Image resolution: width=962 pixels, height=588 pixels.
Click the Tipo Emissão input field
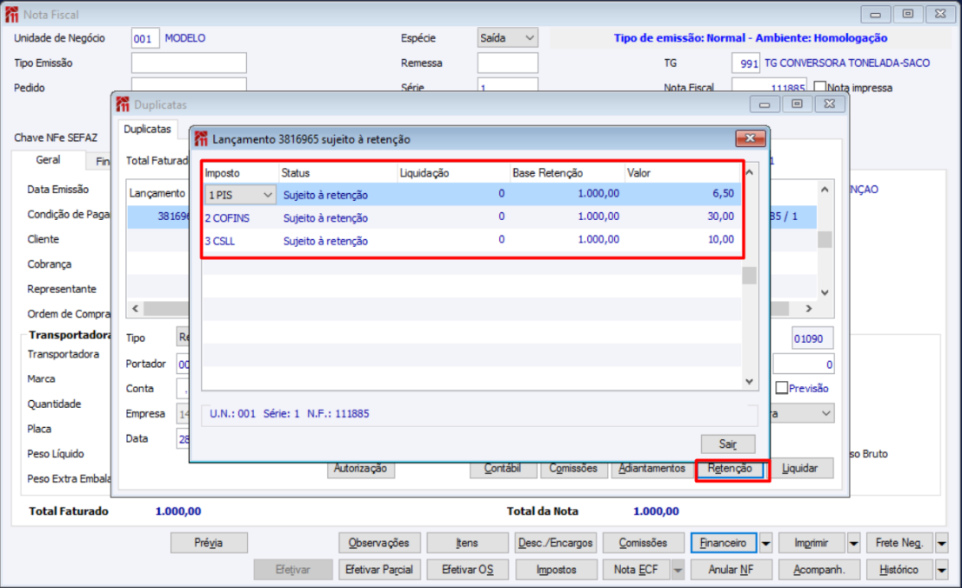189,63
